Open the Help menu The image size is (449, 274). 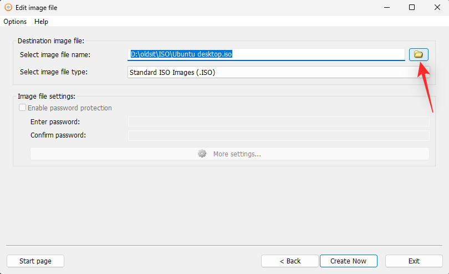(41, 22)
